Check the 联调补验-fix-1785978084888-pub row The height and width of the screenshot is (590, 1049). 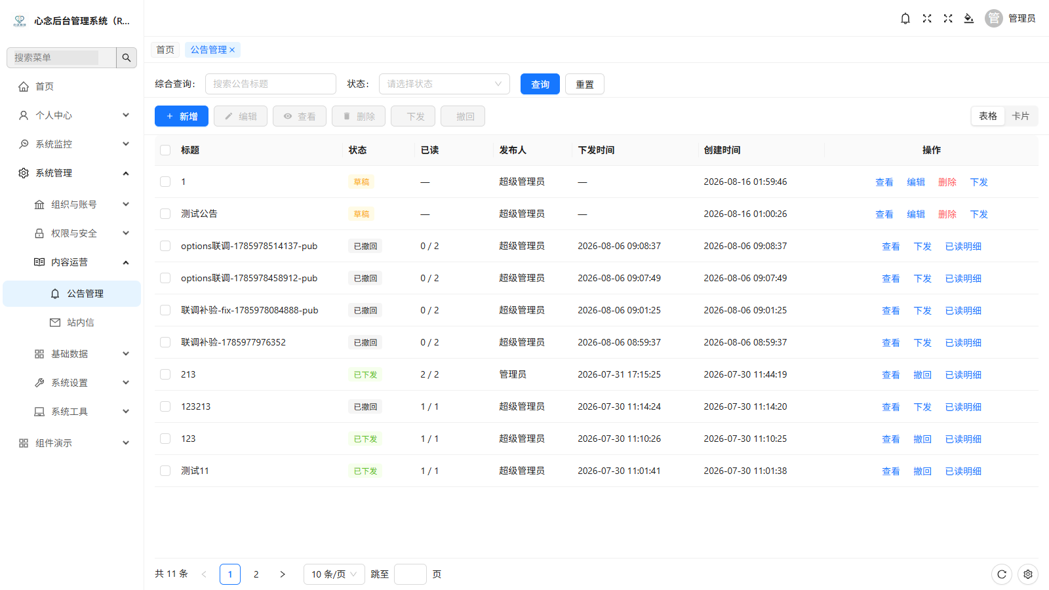coord(165,310)
